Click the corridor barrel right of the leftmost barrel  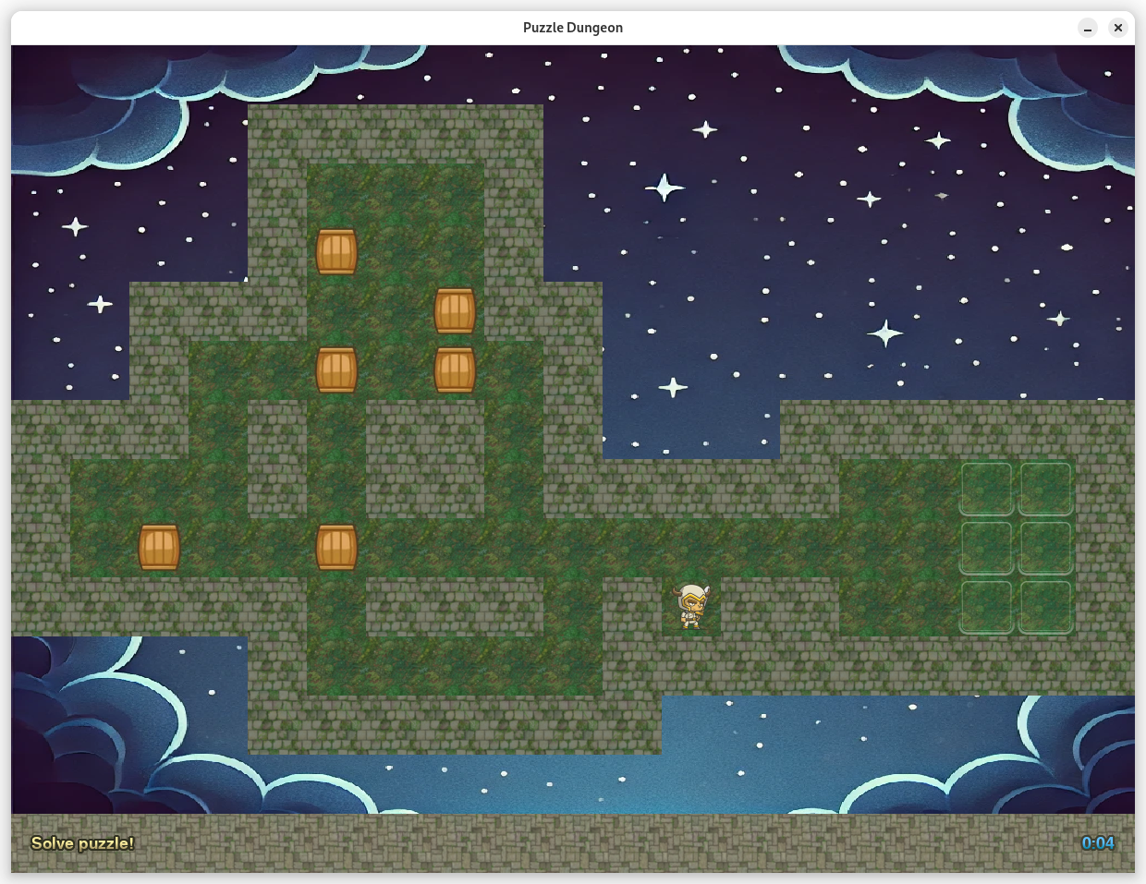[x=336, y=547]
